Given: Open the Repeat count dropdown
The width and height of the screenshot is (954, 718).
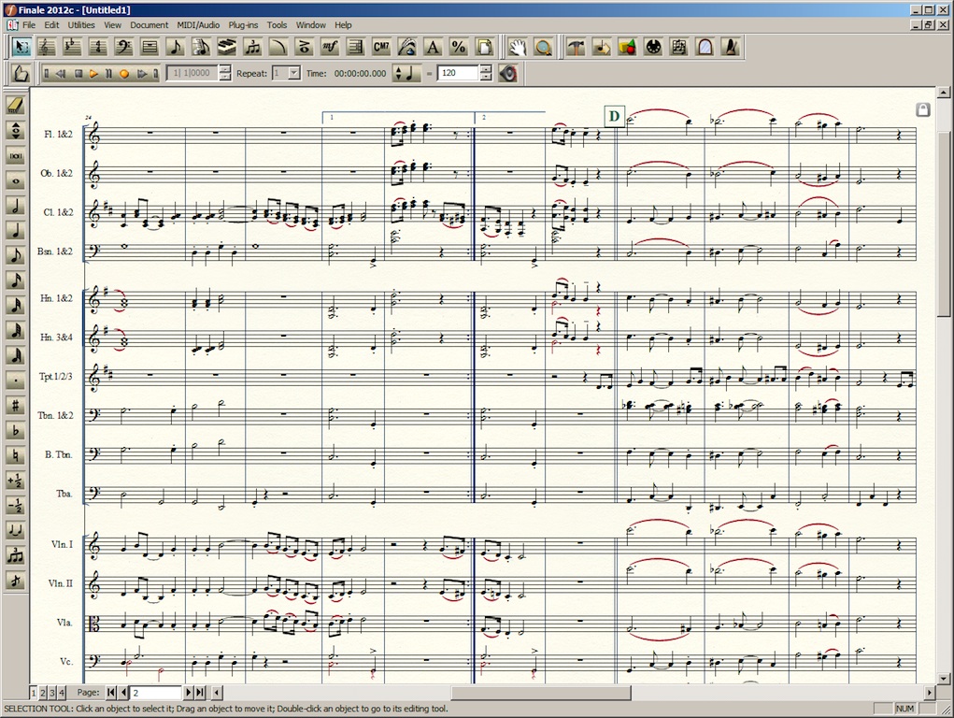Looking at the screenshot, I should point(293,73).
